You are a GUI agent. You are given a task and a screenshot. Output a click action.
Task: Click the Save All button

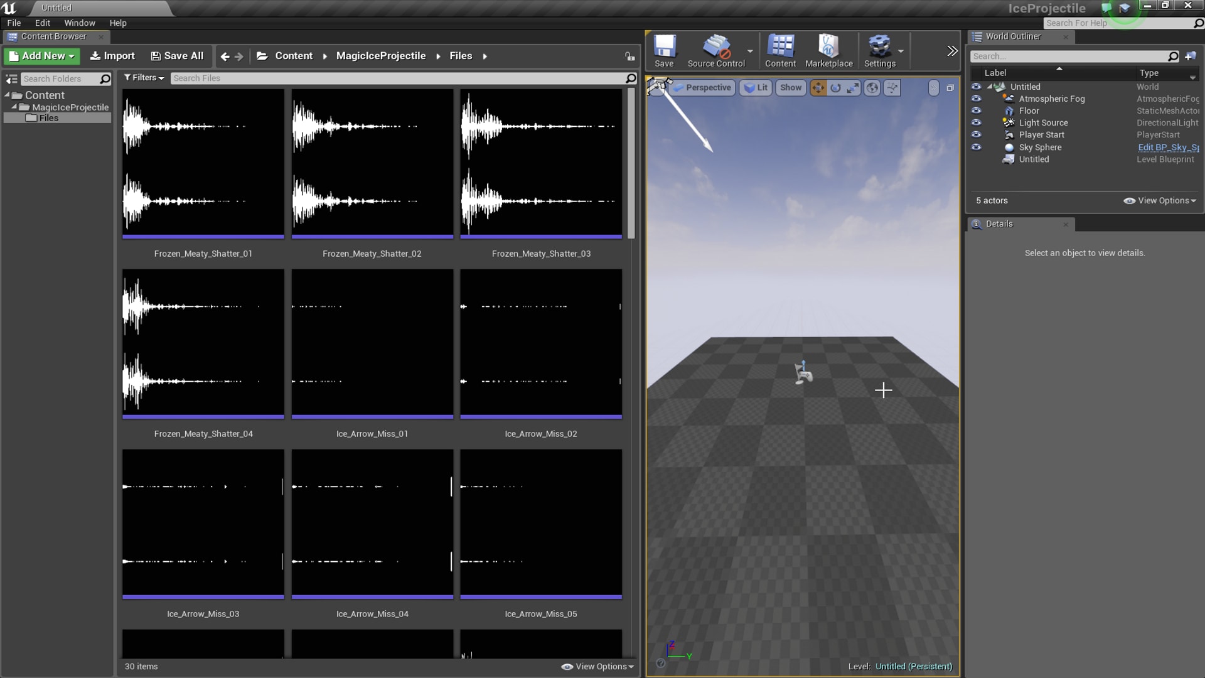click(177, 56)
